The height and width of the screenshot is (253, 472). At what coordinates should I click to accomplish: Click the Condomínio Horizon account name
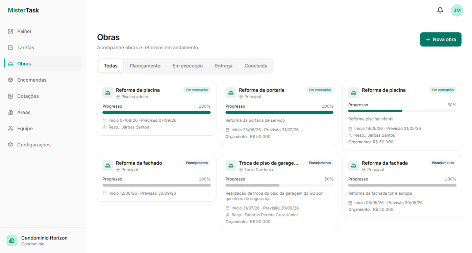pyautogui.click(x=44, y=238)
